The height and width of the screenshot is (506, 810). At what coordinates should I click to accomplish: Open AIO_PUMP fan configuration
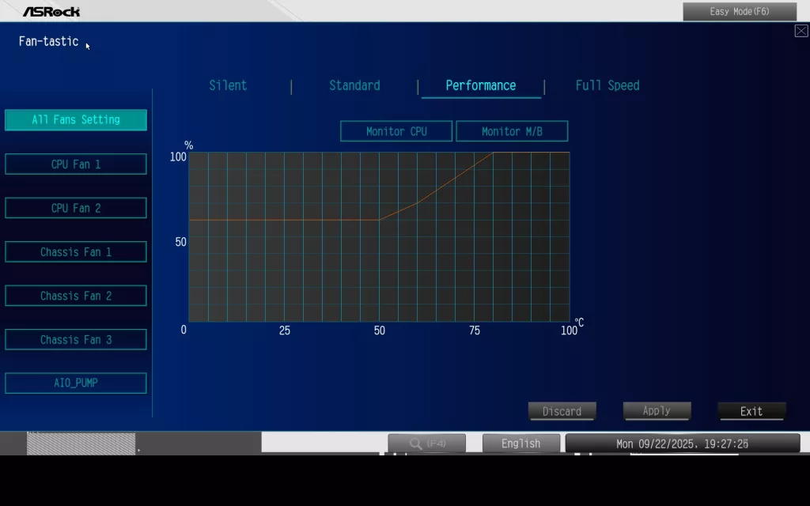pyautogui.click(x=76, y=383)
